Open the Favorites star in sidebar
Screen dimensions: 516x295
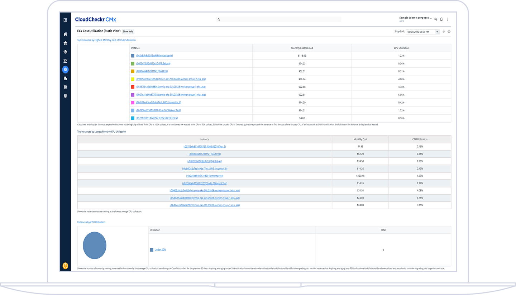tap(65, 43)
